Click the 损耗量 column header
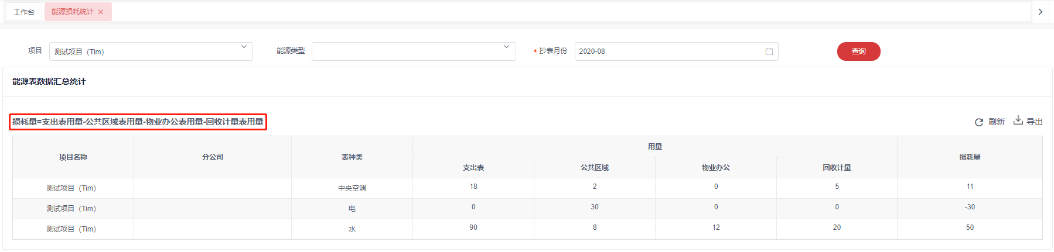Screen dimensions: 1054x252 point(970,157)
